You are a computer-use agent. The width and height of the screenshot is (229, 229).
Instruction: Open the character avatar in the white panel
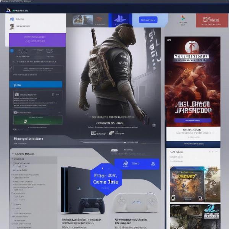click(x=12, y=27)
